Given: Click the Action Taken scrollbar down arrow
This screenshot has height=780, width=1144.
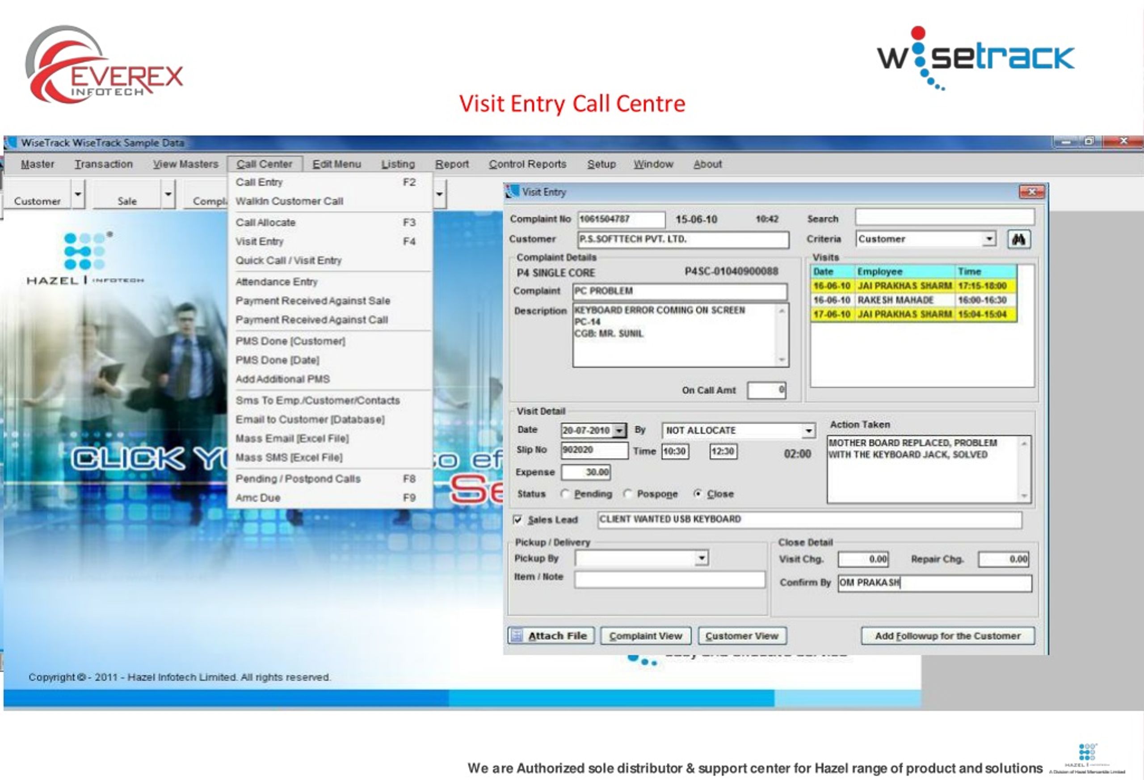Looking at the screenshot, I should tap(1024, 496).
